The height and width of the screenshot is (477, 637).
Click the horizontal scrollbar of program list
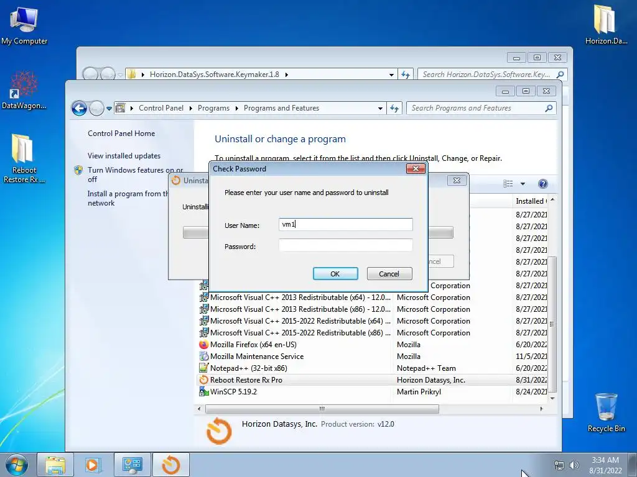[x=322, y=409]
